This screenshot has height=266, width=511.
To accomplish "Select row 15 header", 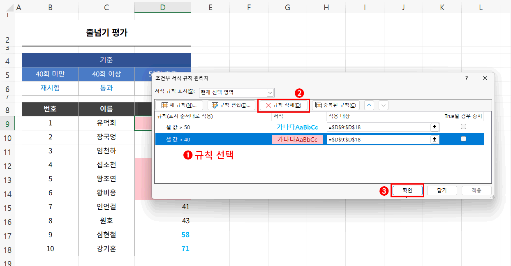I will click(7, 207).
